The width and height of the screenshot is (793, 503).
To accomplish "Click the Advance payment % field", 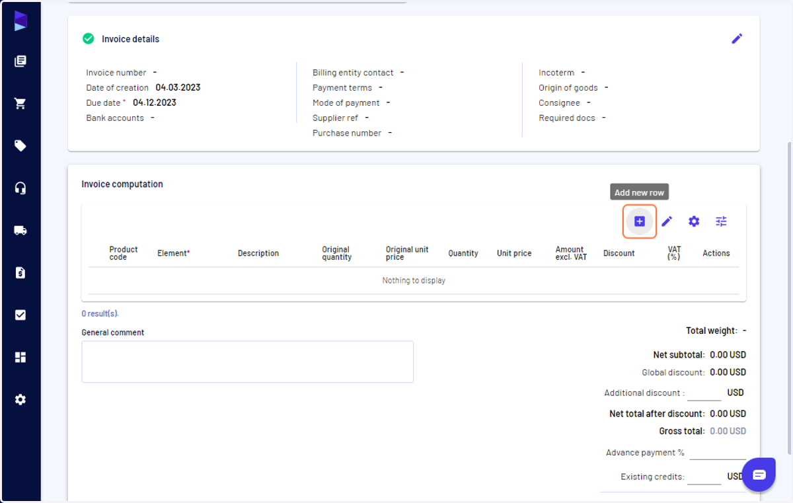I will (x=718, y=453).
